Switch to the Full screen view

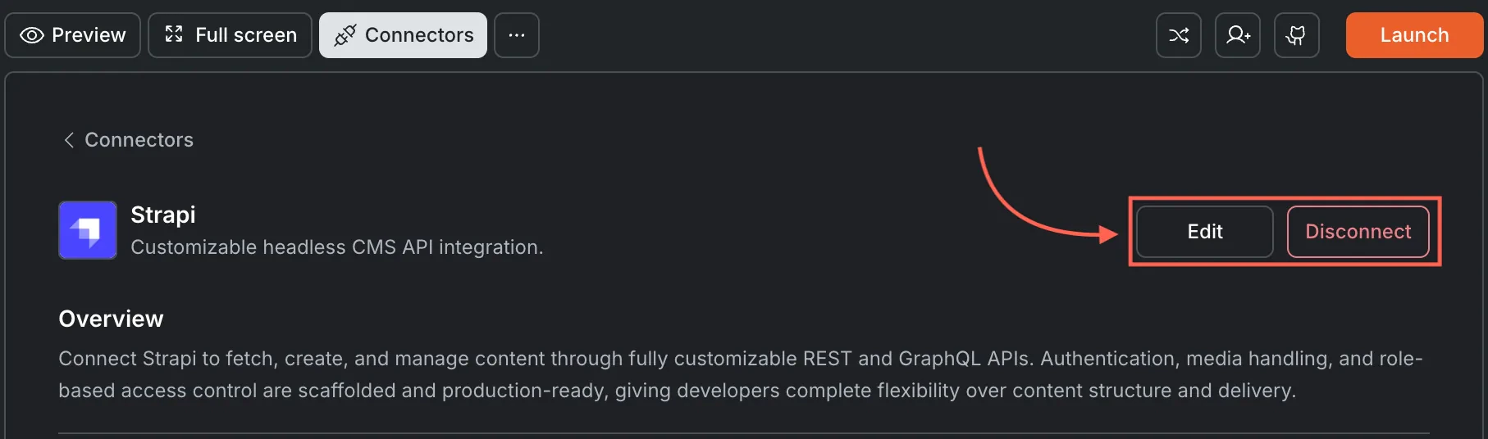(x=230, y=35)
